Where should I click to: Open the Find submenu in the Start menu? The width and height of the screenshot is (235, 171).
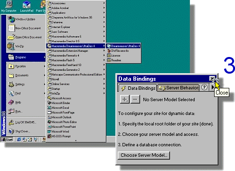pyautogui.click(x=26, y=94)
